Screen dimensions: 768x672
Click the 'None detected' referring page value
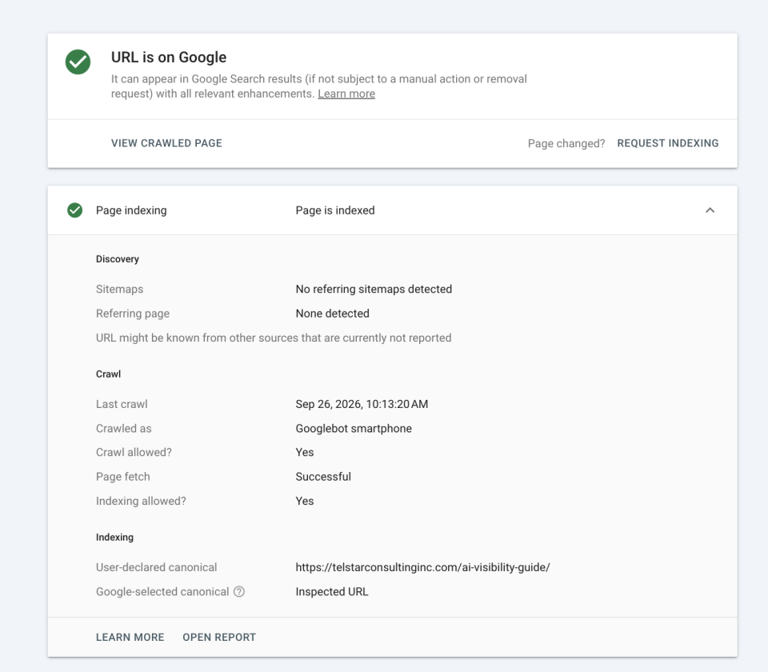point(333,314)
